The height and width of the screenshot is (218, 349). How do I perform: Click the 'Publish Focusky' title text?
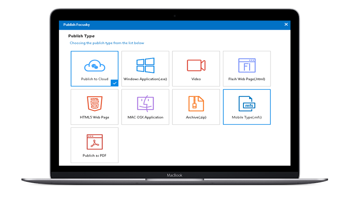[x=77, y=25]
